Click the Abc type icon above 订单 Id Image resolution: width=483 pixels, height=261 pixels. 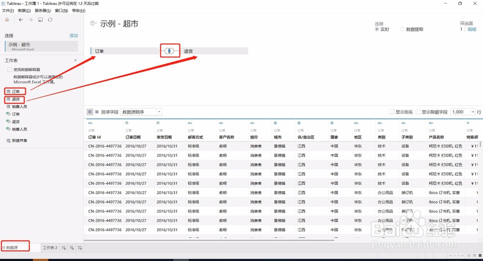point(90,123)
